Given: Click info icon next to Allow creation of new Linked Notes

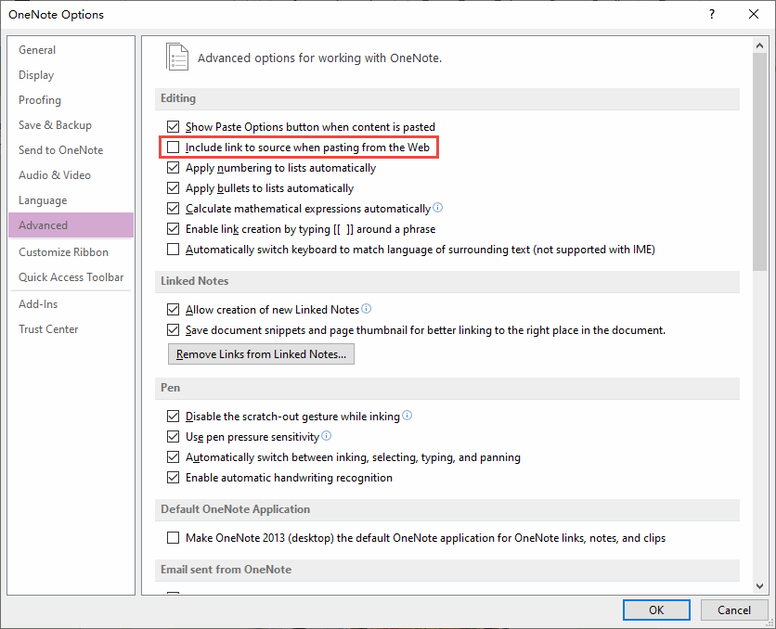Looking at the screenshot, I should 367,309.
